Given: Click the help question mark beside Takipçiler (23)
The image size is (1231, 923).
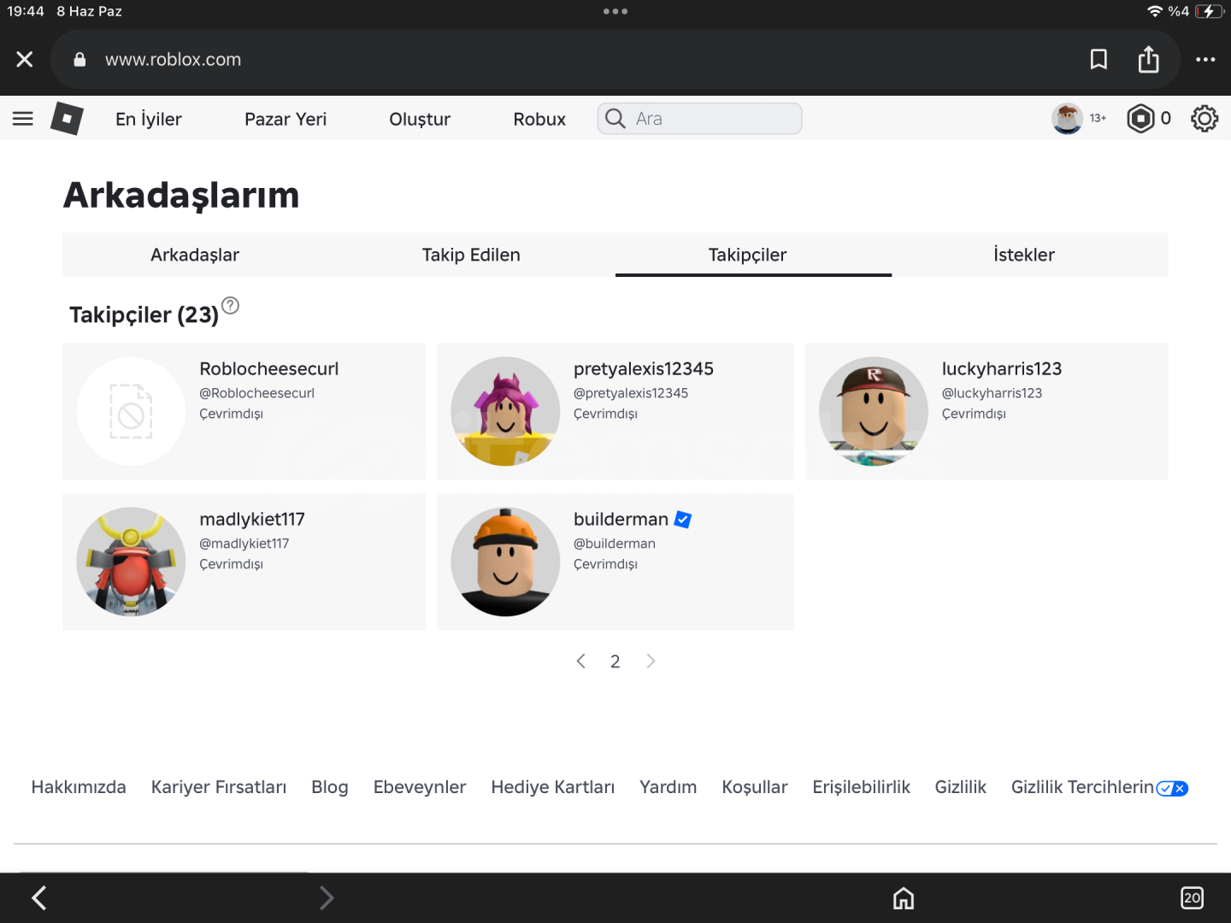Looking at the screenshot, I should [230, 305].
